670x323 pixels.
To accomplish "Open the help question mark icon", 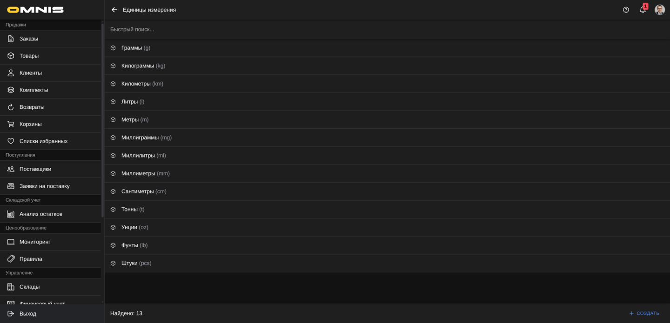I will tap(626, 10).
